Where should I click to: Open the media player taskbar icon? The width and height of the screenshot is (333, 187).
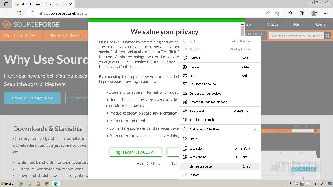coord(38,184)
